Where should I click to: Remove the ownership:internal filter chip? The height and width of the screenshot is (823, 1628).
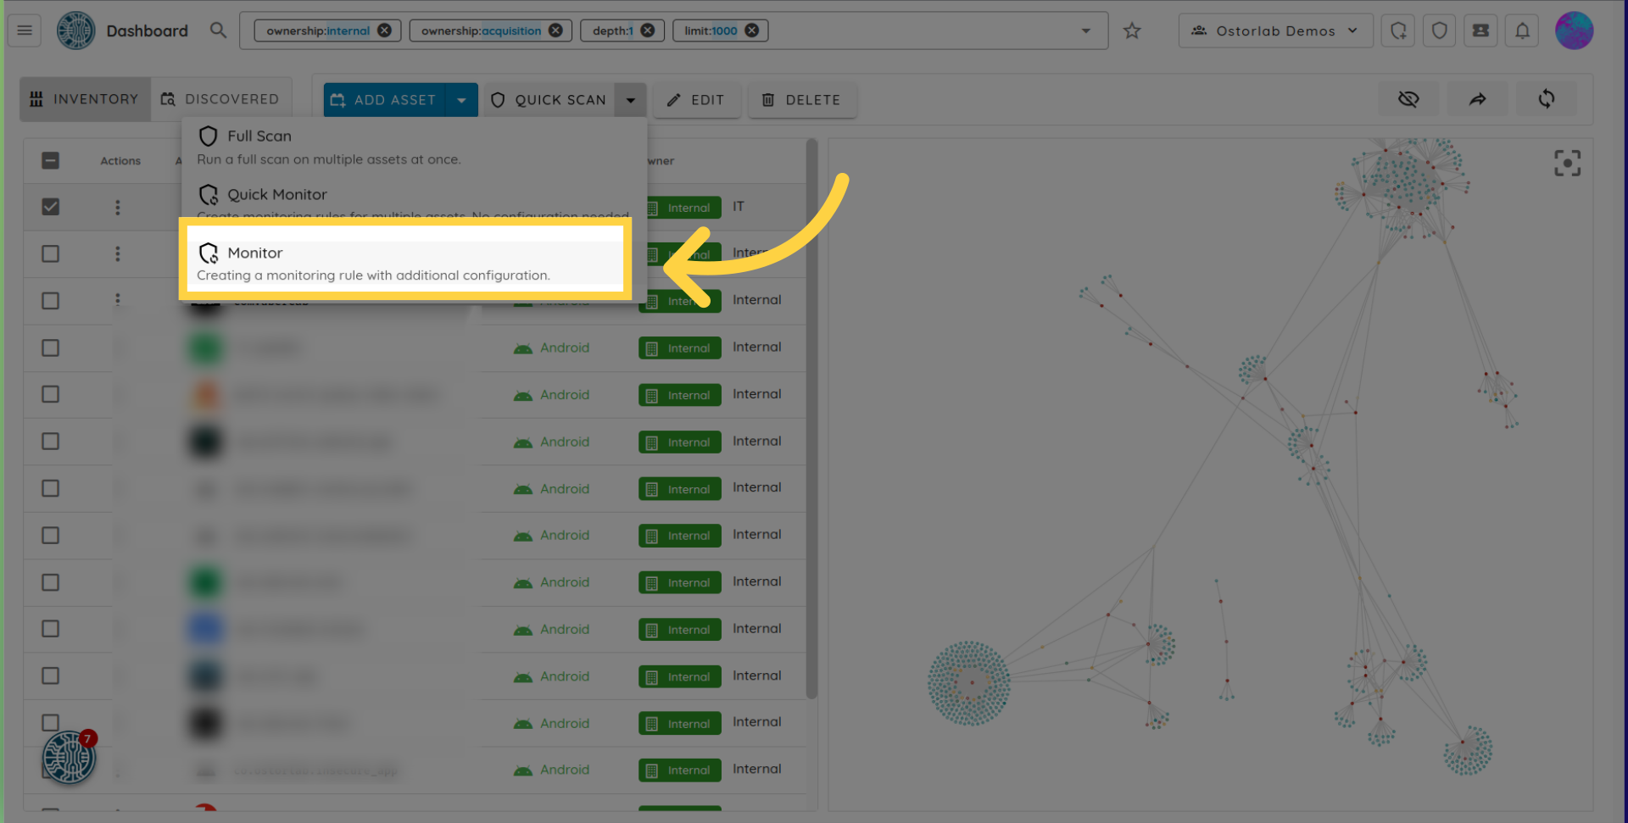tap(385, 31)
